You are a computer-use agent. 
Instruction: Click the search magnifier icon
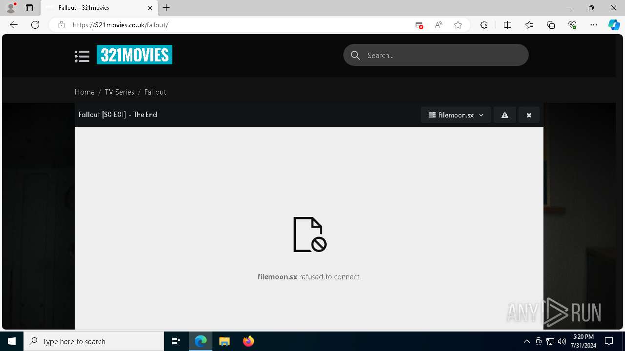(355, 56)
